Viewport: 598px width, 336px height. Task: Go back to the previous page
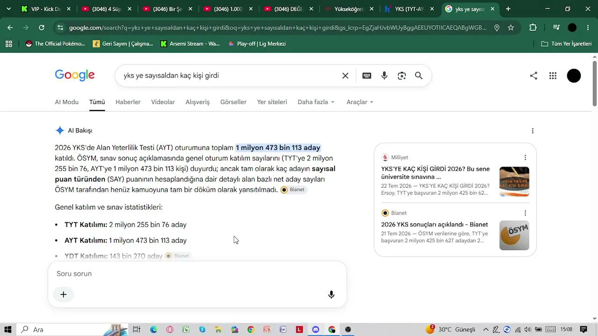coord(10,28)
